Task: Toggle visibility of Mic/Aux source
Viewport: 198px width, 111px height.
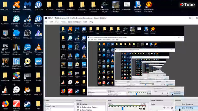Action: [x=78, y=104]
